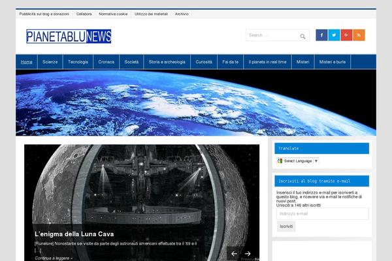Image resolution: width=392 pixels, height=261 pixels.
Task: Open the Fai da te menu item
Action: tap(230, 62)
